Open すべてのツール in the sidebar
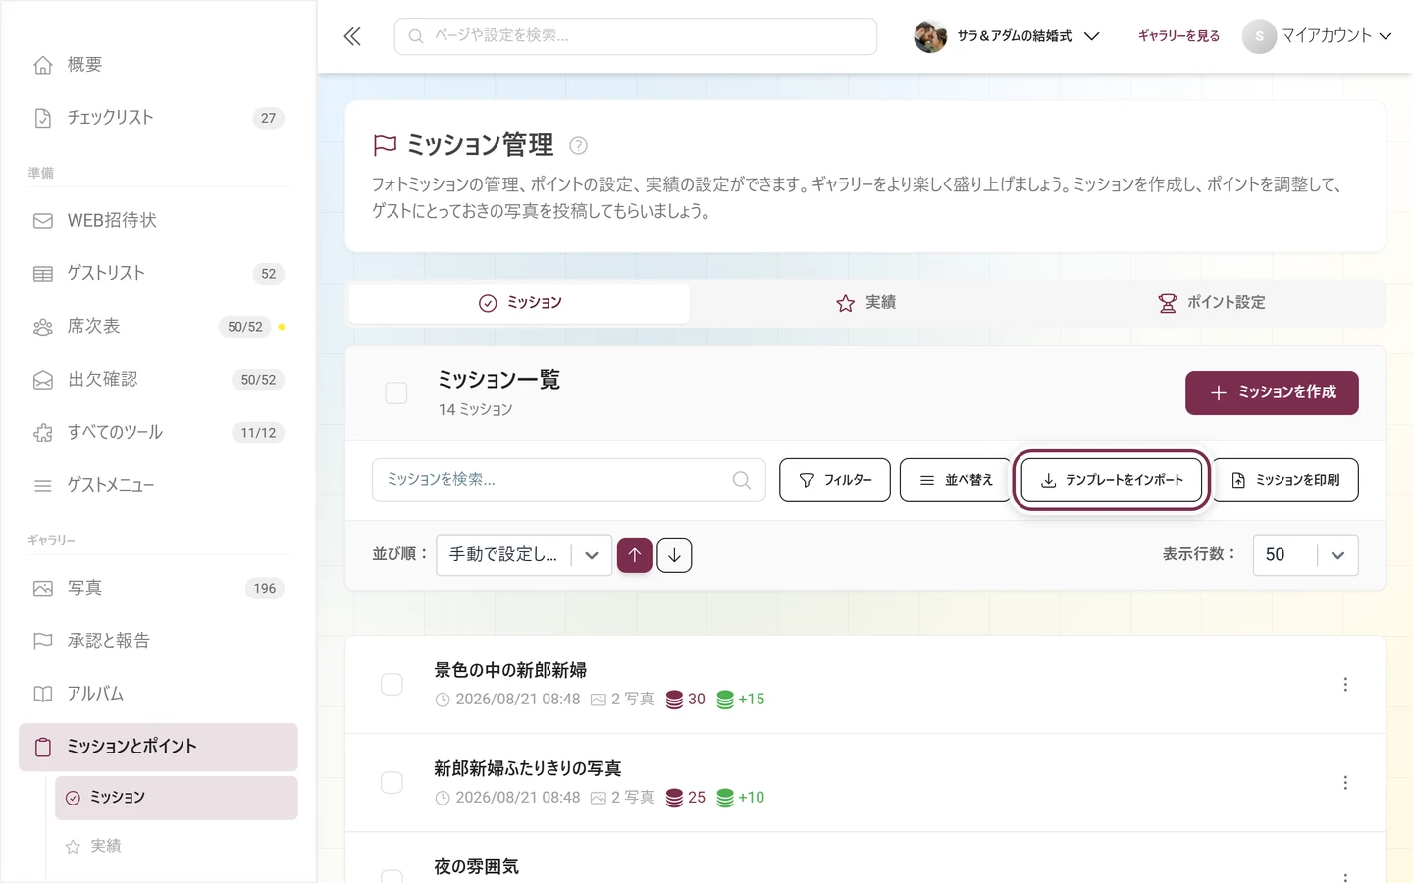This screenshot has width=1413, height=883. pyautogui.click(x=157, y=433)
